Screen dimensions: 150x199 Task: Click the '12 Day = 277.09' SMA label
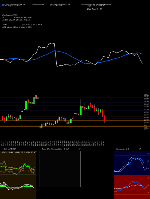pyautogui.click(x=12, y=6)
